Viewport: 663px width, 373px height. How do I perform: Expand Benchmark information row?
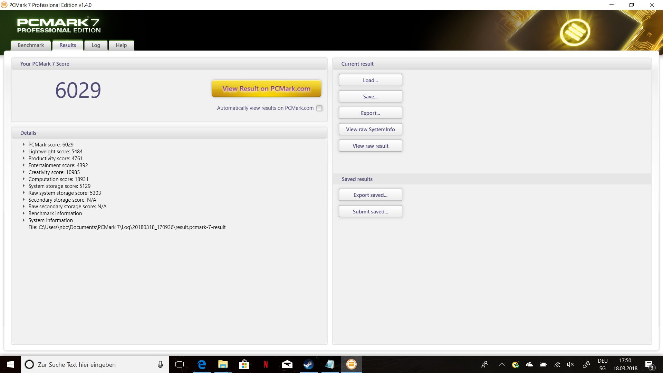23,213
